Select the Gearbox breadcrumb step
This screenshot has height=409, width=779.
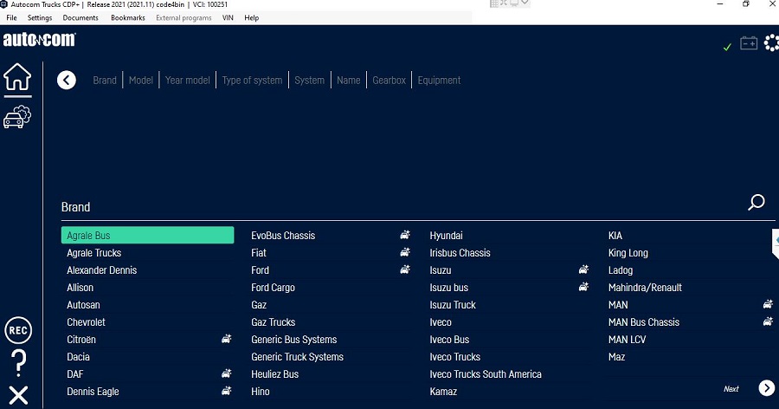coord(389,81)
